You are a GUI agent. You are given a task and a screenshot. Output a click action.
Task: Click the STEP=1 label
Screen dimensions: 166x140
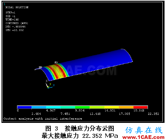tap(11, 13)
